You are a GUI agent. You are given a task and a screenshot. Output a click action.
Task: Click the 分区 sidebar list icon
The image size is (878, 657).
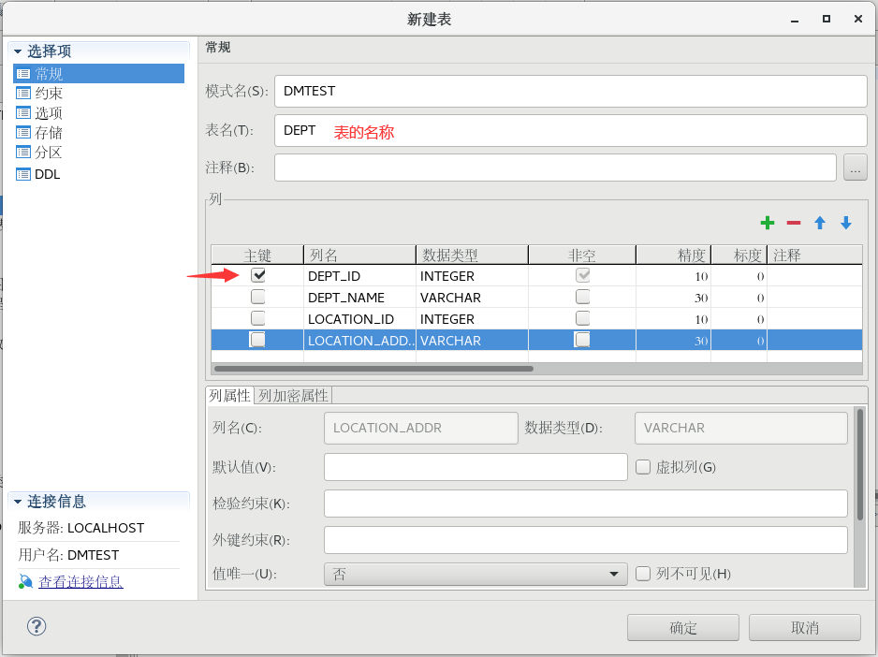(x=23, y=152)
